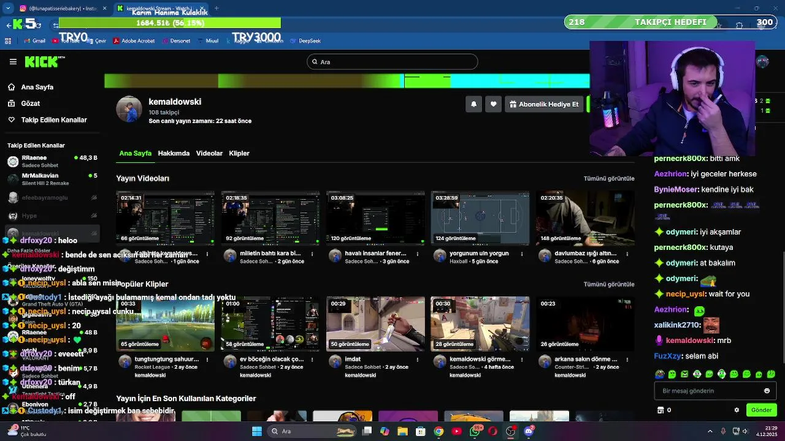Image resolution: width=785 pixels, height=441 pixels.
Task: Close the Instagram browser tab
Action: [105, 9]
